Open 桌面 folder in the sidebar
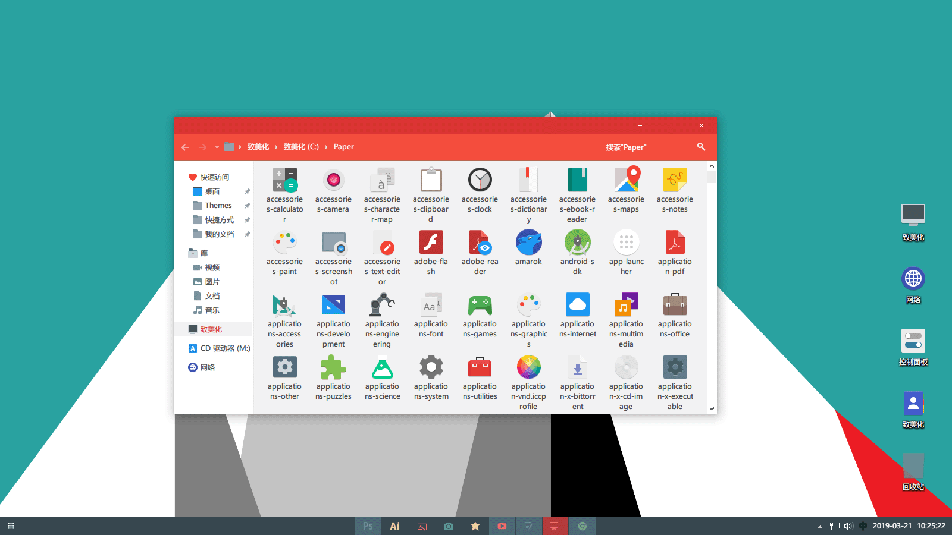Image resolution: width=952 pixels, height=535 pixels. point(206,191)
